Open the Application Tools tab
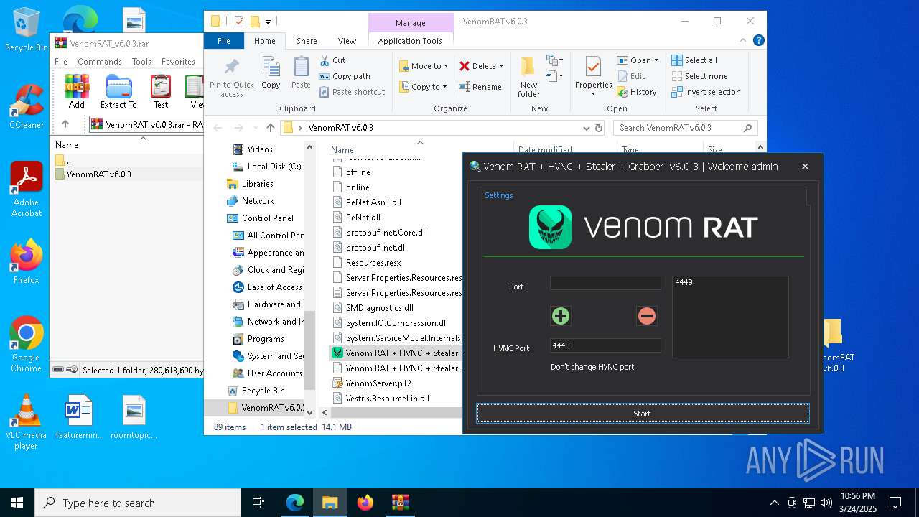 [410, 41]
